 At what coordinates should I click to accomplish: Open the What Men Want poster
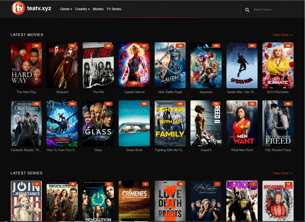pyautogui.click(x=242, y=123)
